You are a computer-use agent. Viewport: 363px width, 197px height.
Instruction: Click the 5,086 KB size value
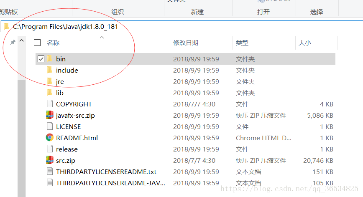point(320,116)
